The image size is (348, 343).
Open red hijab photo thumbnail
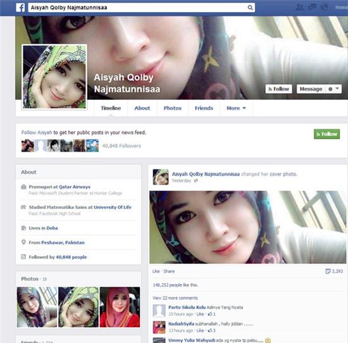(120, 307)
